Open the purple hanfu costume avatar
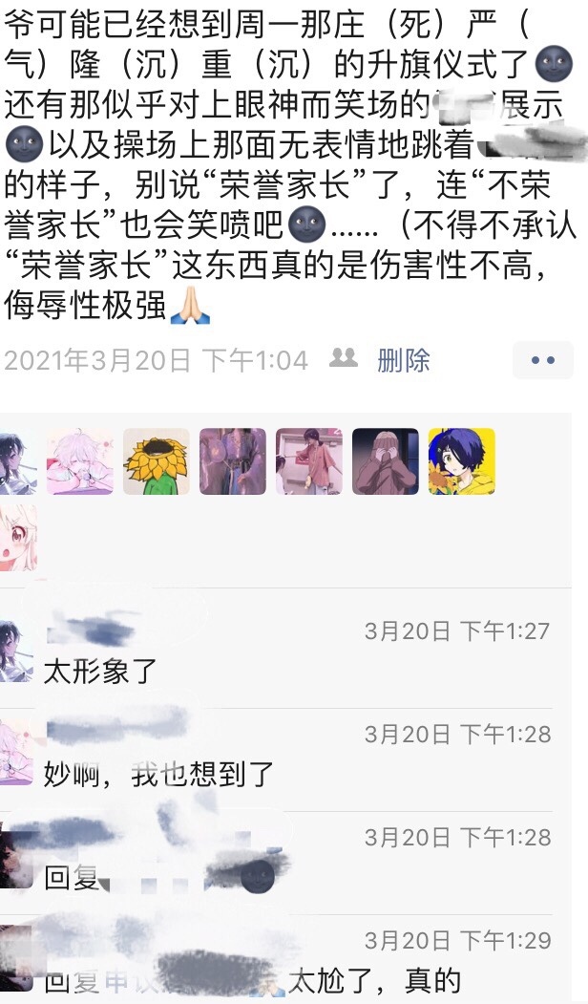588x1004 pixels. (x=232, y=461)
